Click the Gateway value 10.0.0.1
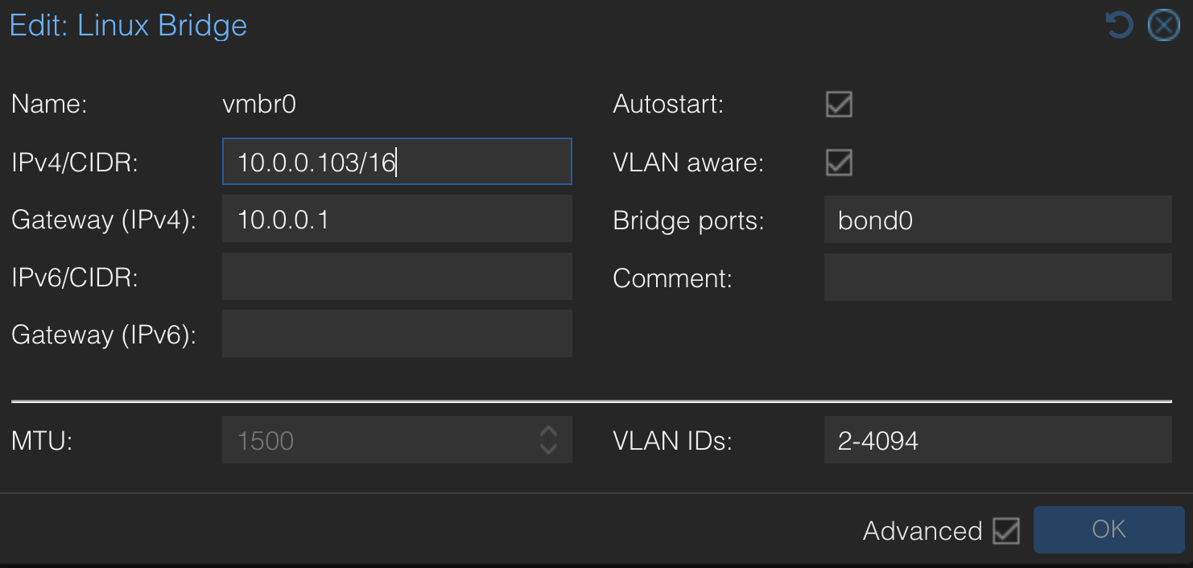 pos(283,219)
